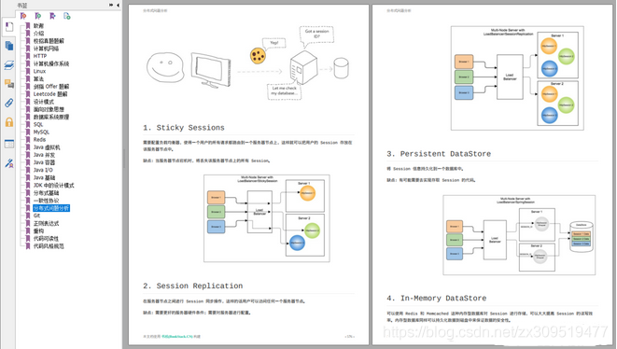Open the attachments paperclip panel icon
This screenshot has height=349, width=617.
pyautogui.click(x=9, y=103)
